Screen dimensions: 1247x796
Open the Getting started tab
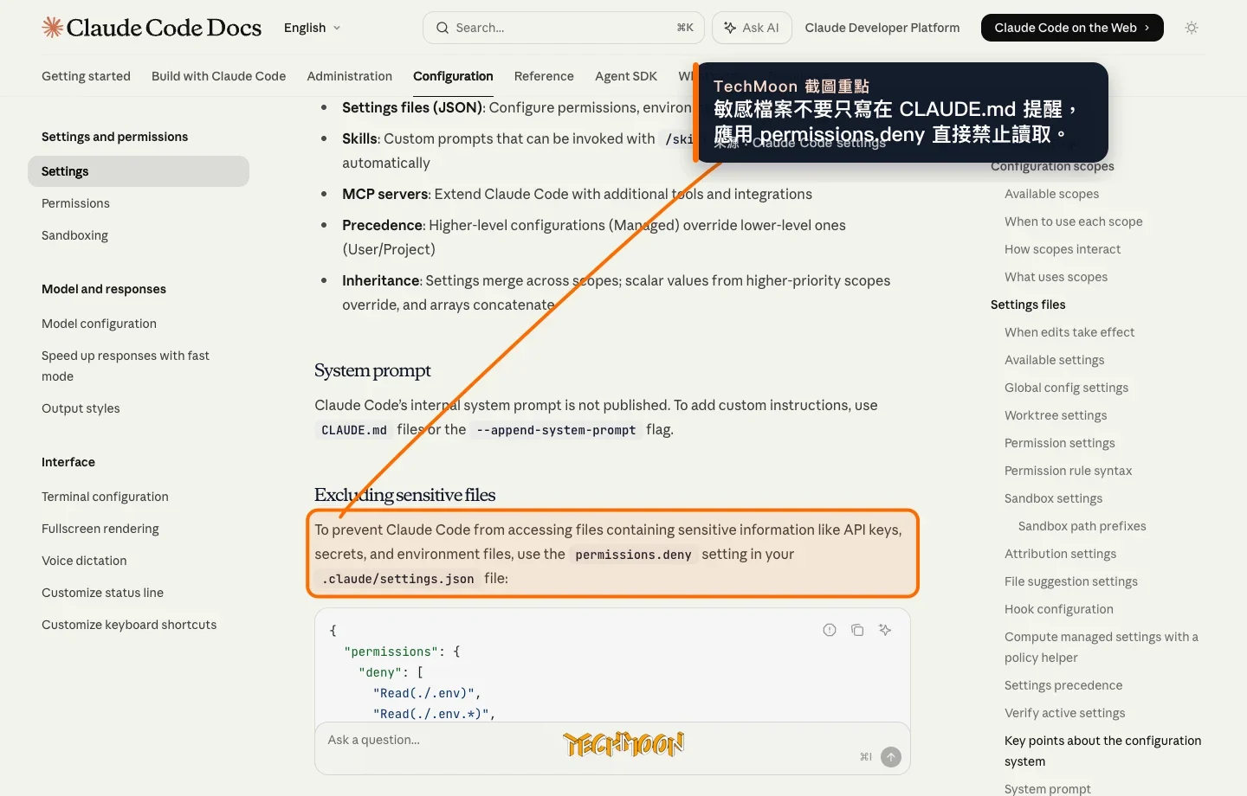tap(86, 76)
